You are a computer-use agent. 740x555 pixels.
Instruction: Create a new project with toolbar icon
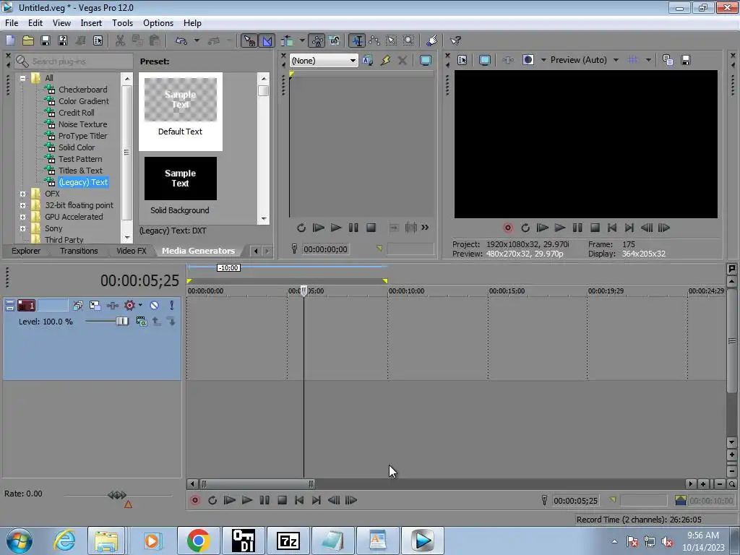tap(10, 40)
